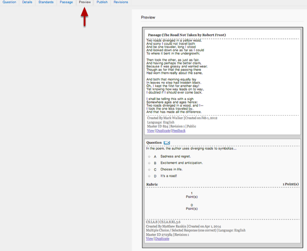Click the line Then took the other, as just as fair
This screenshot has height=251, width=307.
click(x=173, y=60)
